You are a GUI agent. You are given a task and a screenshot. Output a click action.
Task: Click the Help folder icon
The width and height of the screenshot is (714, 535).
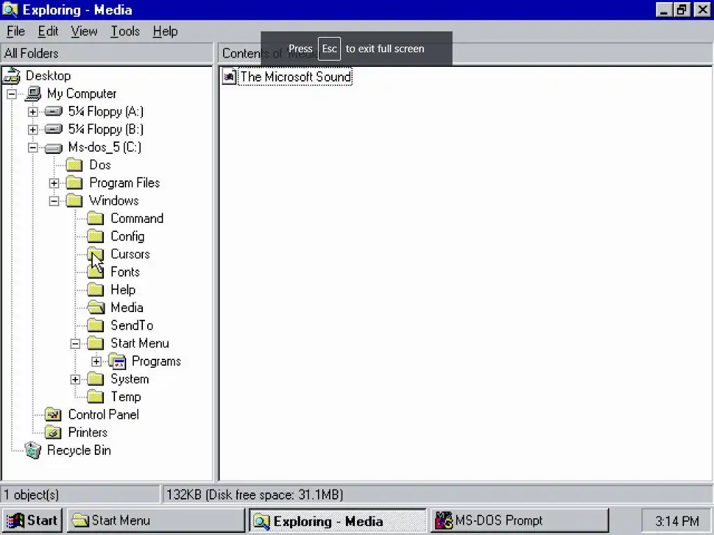[x=96, y=290]
